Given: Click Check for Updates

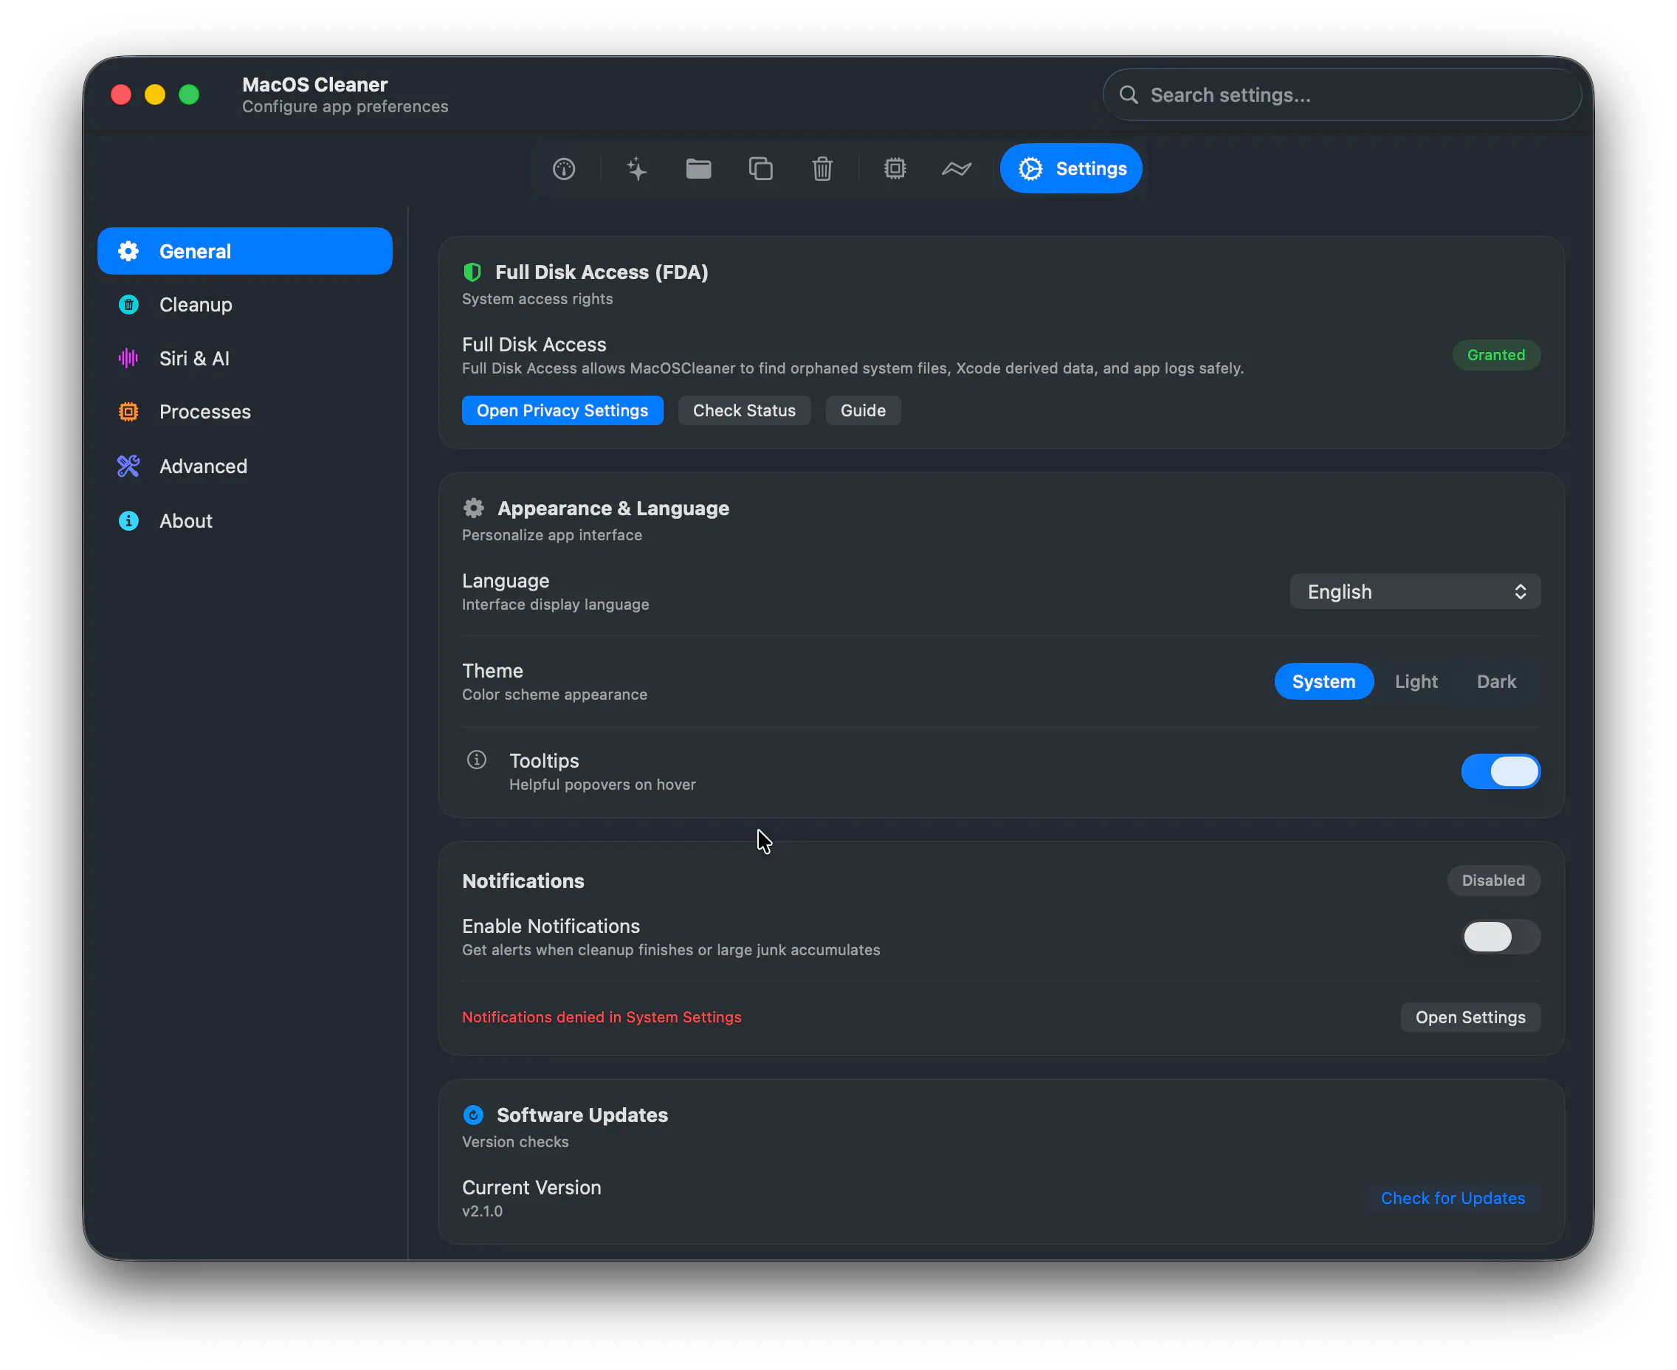Looking at the screenshot, I should click(1453, 1198).
